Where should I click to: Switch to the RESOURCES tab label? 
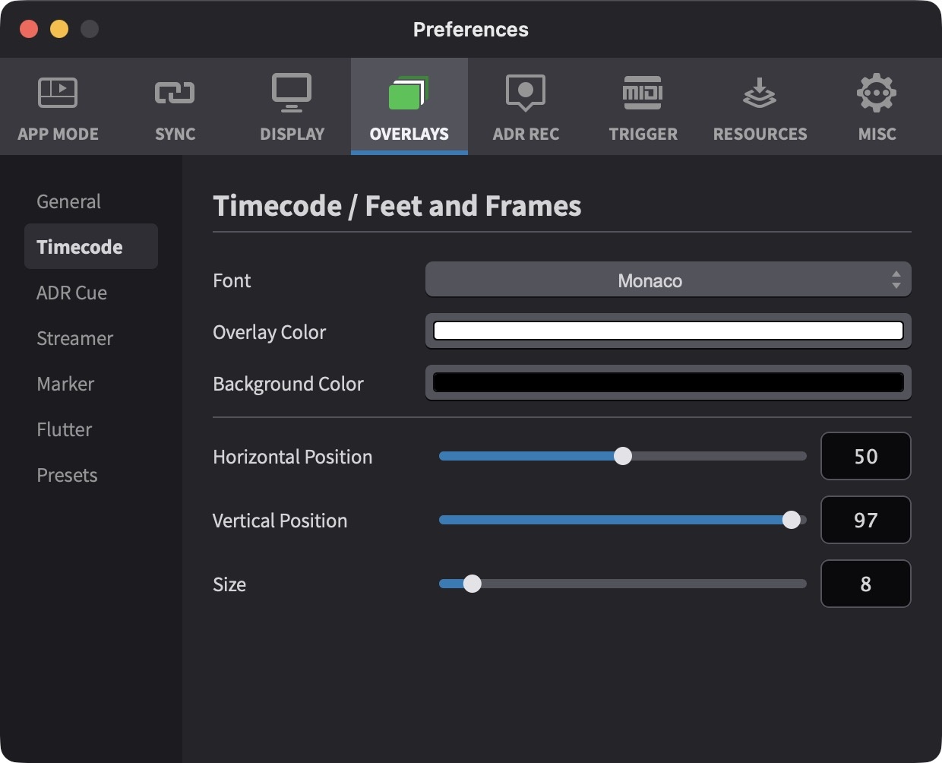point(760,134)
